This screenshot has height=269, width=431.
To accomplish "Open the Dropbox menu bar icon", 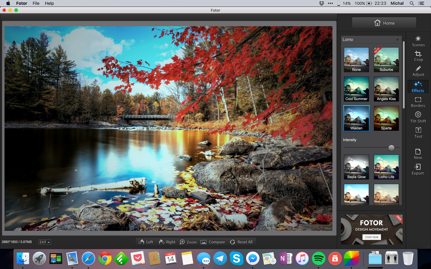I will pyautogui.click(x=321, y=3).
